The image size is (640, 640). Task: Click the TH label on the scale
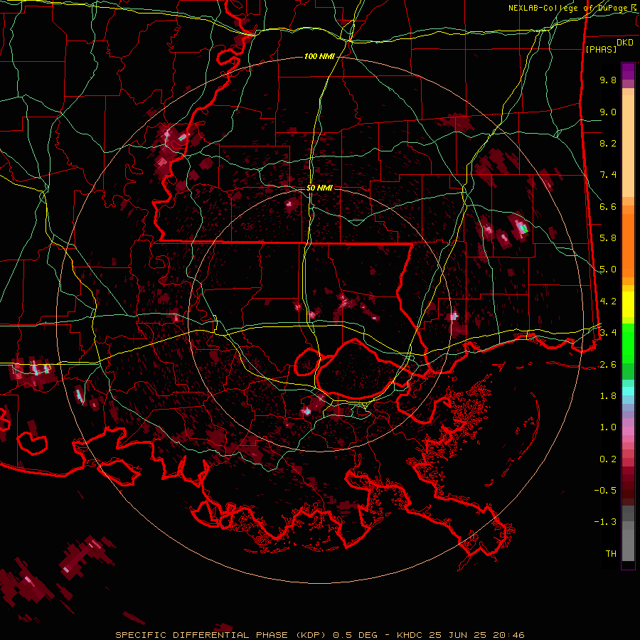611,554
